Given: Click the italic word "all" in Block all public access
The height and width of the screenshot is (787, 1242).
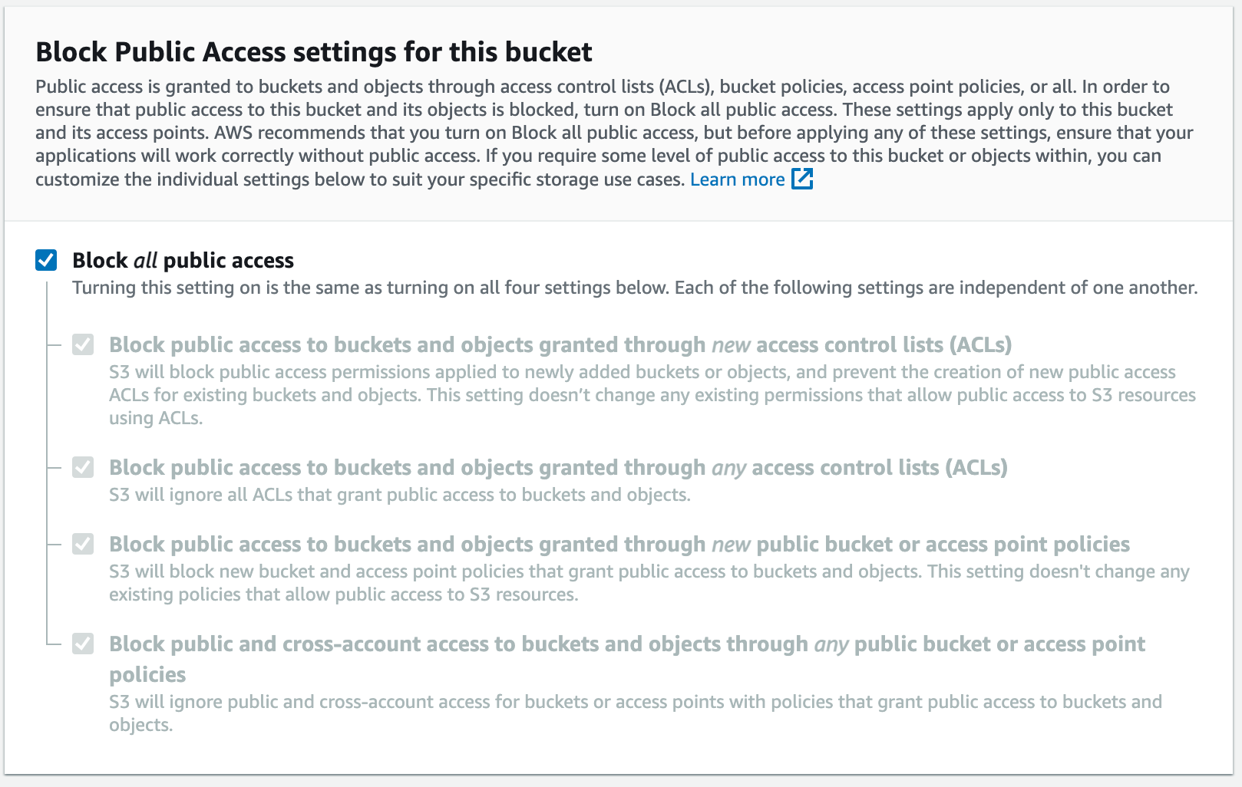Looking at the screenshot, I should [145, 261].
